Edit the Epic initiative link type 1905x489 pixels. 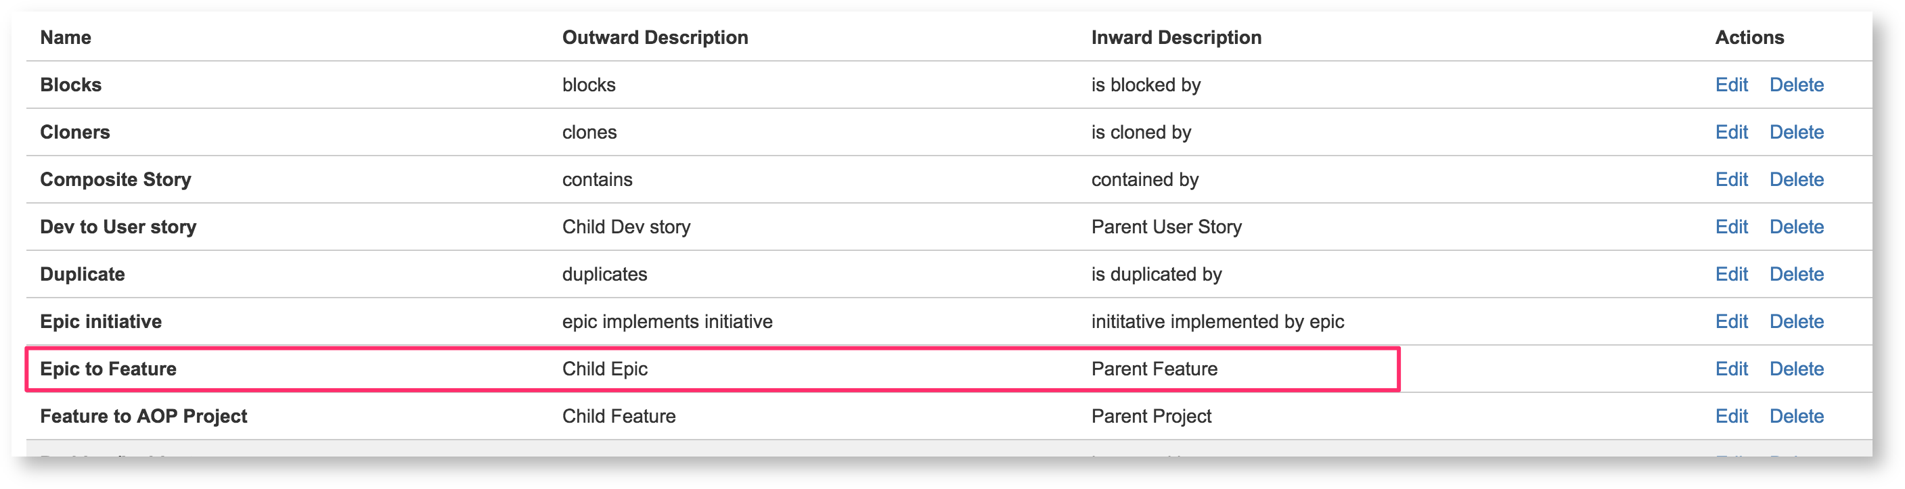coord(1730,321)
